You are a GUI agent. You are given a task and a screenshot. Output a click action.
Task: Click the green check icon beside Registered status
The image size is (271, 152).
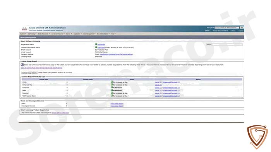96,44
